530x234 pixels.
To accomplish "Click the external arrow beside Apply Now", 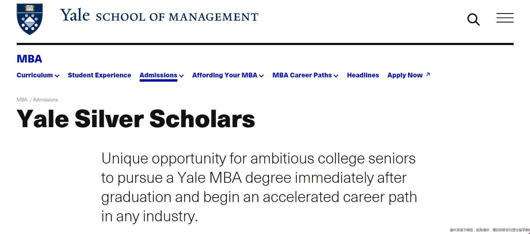I will click(428, 74).
